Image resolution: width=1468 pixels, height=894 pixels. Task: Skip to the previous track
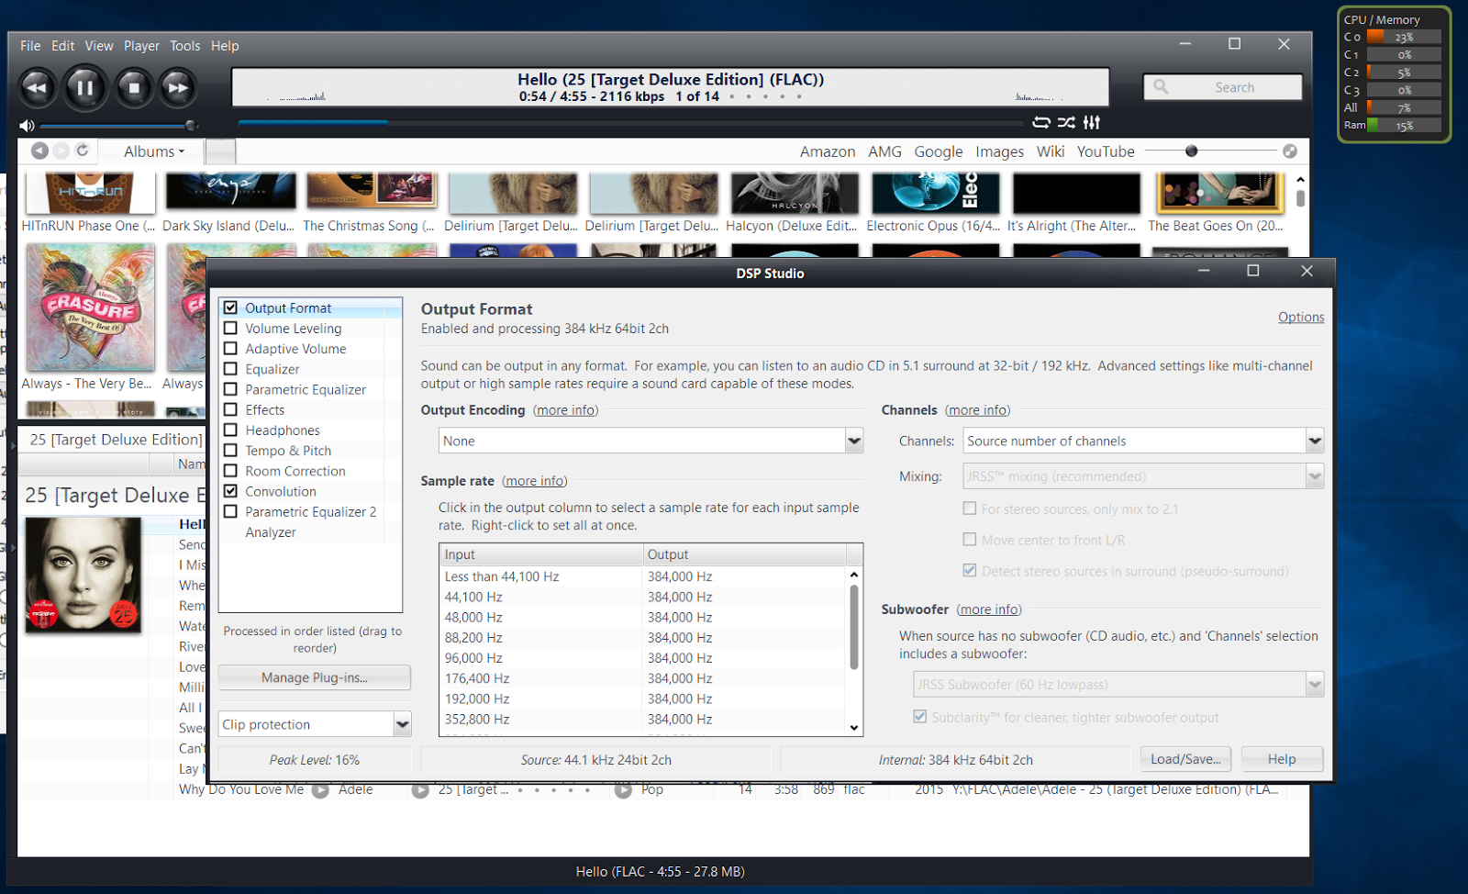[37, 88]
